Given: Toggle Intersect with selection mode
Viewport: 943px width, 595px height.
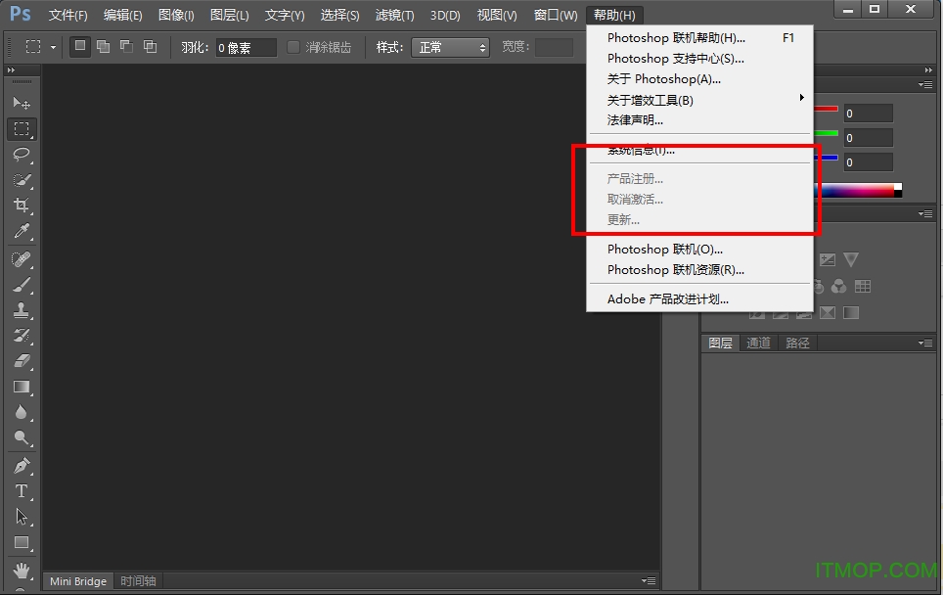Looking at the screenshot, I should click(x=150, y=45).
